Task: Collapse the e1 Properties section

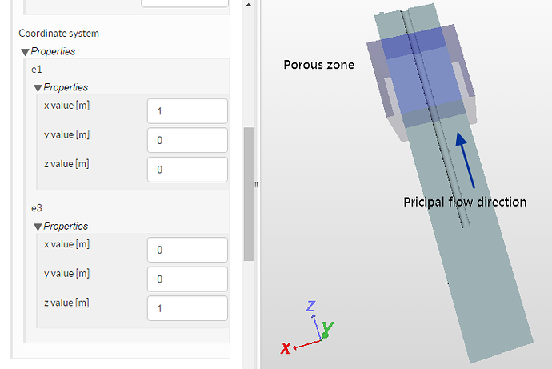Action: coord(38,88)
